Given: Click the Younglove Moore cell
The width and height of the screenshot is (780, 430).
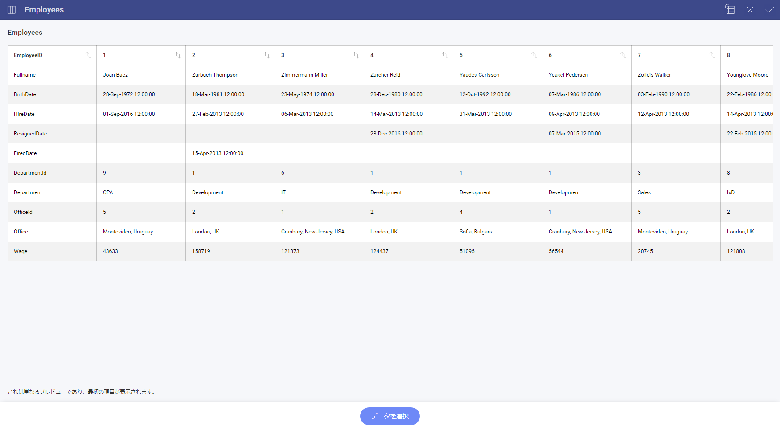Looking at the screenshot, I should click(747, 75).
